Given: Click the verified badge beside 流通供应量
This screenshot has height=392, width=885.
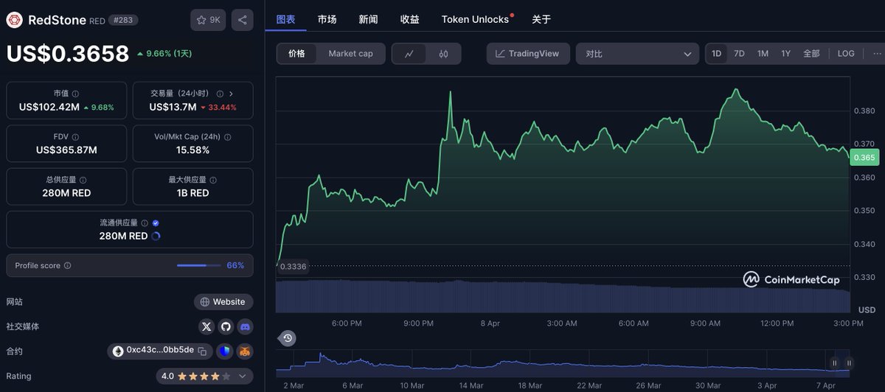Looking at the screenshot, I should point(156,223).
